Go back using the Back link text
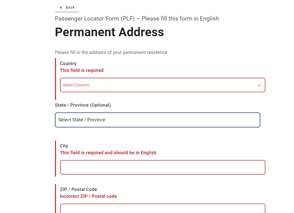294x213 pixels. pyautogui.click(x=70, y=8)
